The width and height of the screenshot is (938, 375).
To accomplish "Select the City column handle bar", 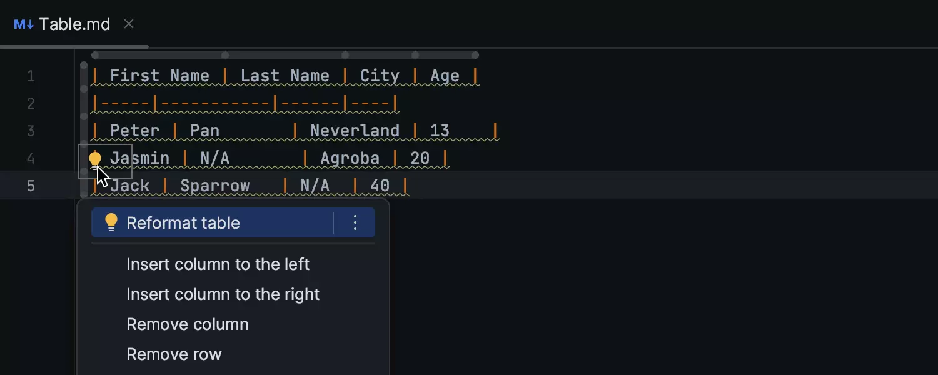I will (x=380, y=55).
